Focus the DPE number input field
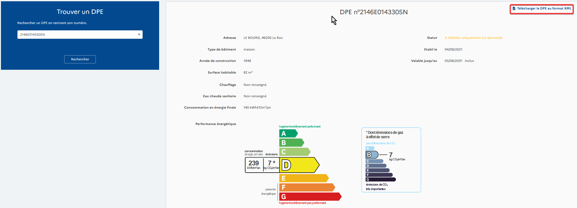Image resolution: width=577 pixels, height=208 pixels. coord(80,34)
